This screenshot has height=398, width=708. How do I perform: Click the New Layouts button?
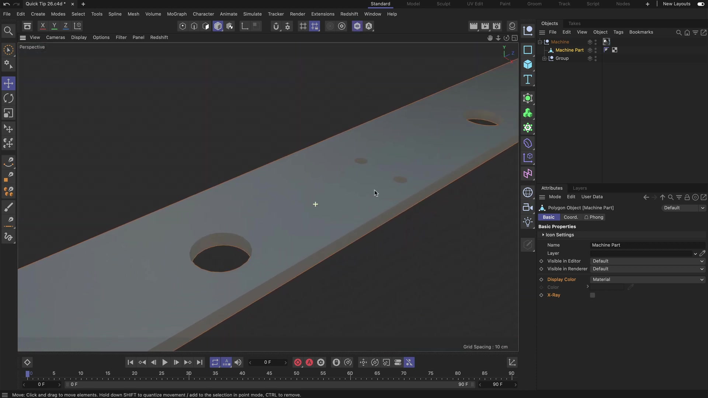pos(676,4)
